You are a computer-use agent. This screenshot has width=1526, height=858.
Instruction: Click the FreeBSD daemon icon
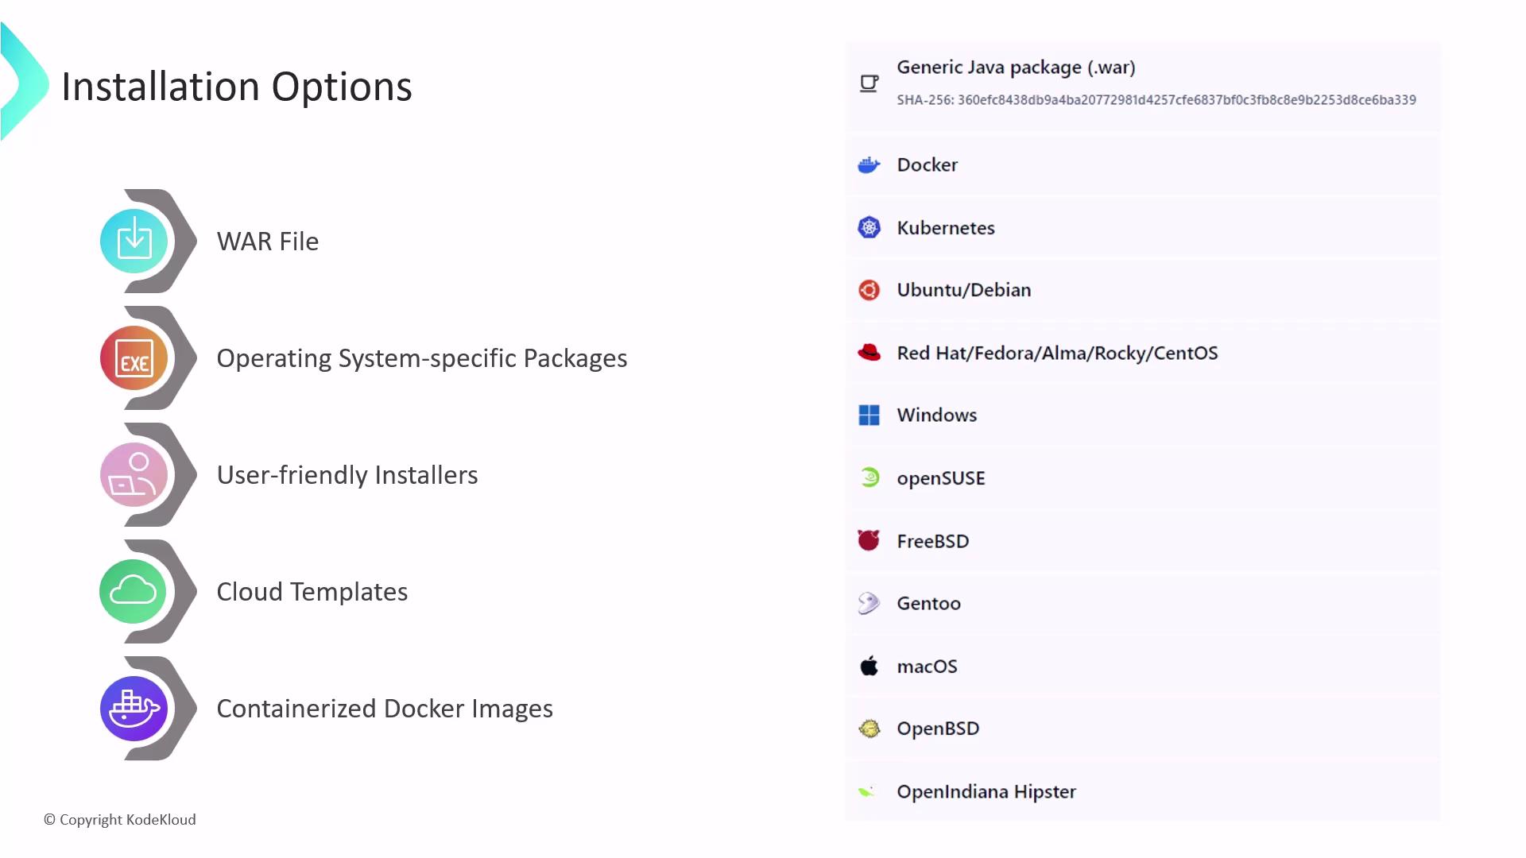click(869, 541)
